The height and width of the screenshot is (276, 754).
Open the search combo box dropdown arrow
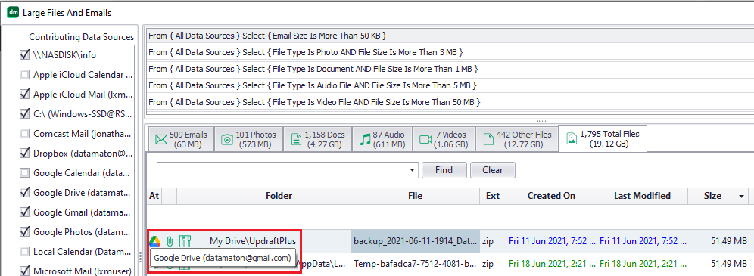(x=412, y=170)
